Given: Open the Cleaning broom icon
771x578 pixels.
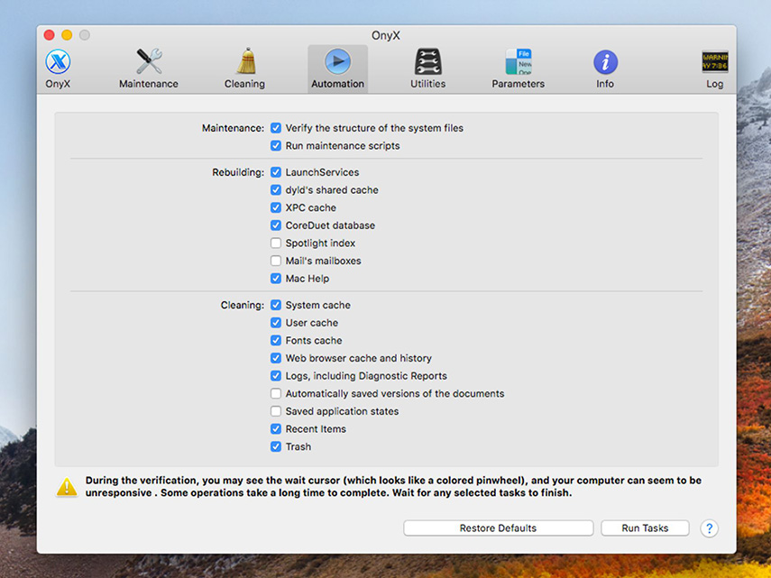Looking at the screenshot, I should [x=244, y=62].
